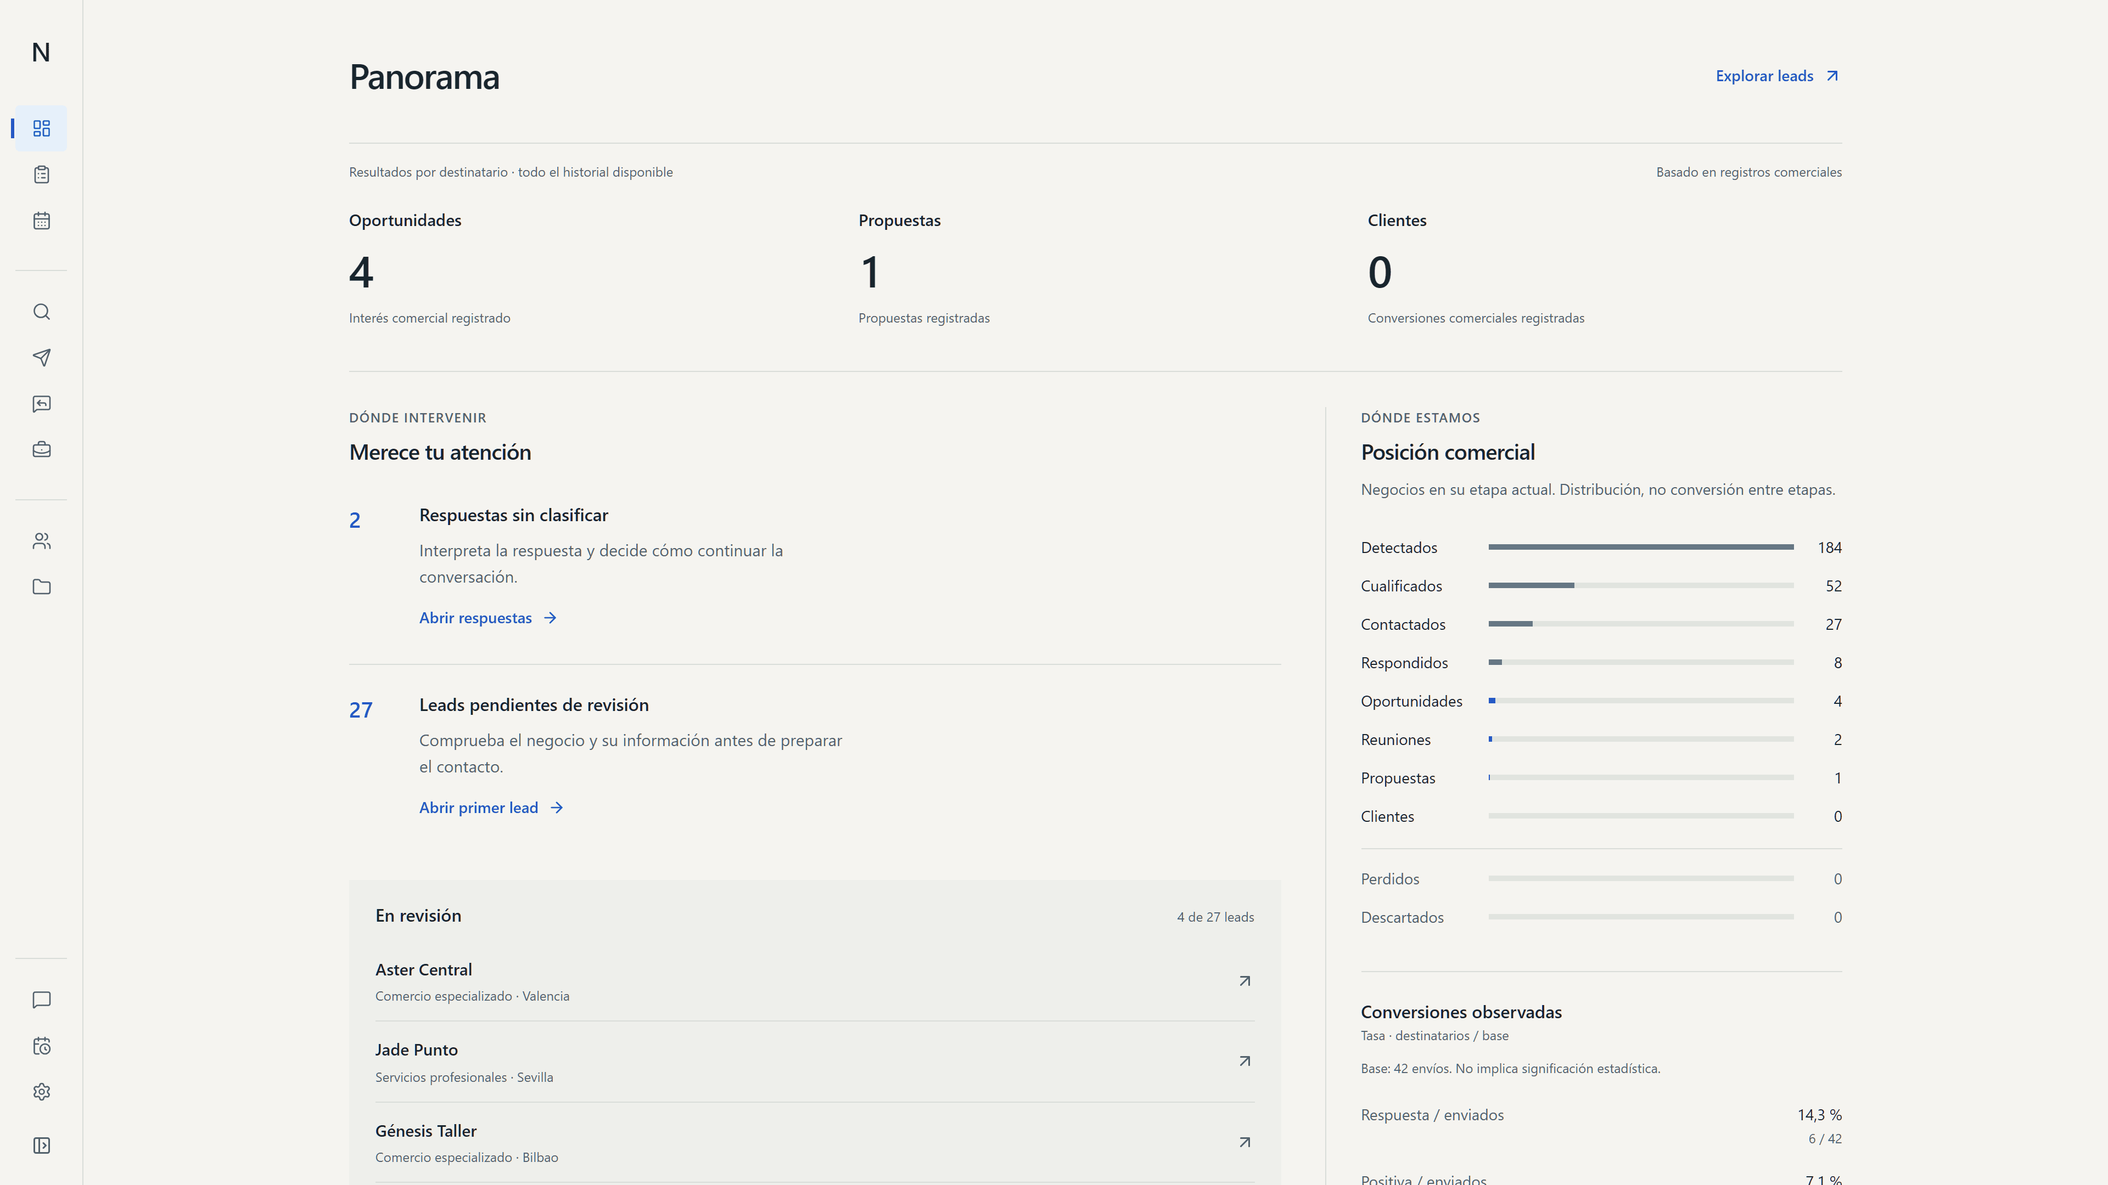The height and width of the screenshot is (1185, 2108).
Task: Click the '4 de 27 leads' label
Action: [1215, 918]
